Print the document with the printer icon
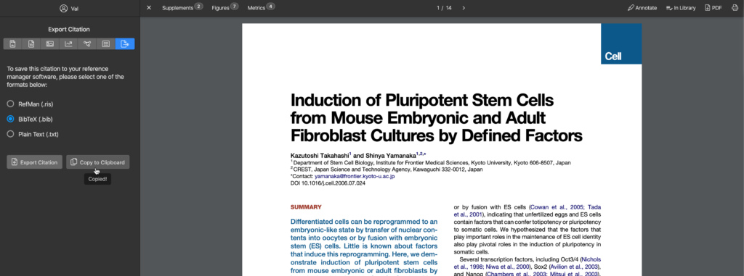This screenshot has width=744, height=276. tap(735, 8)
